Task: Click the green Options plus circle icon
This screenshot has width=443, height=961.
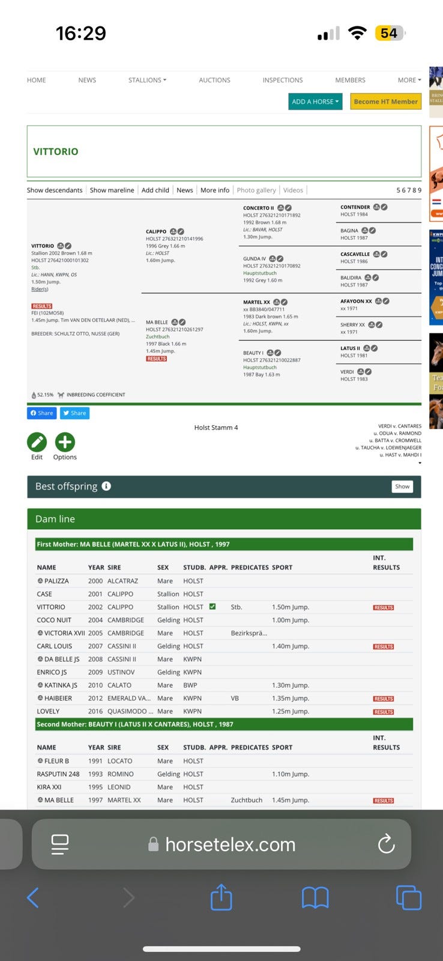Action: click(x=65, y=442)
